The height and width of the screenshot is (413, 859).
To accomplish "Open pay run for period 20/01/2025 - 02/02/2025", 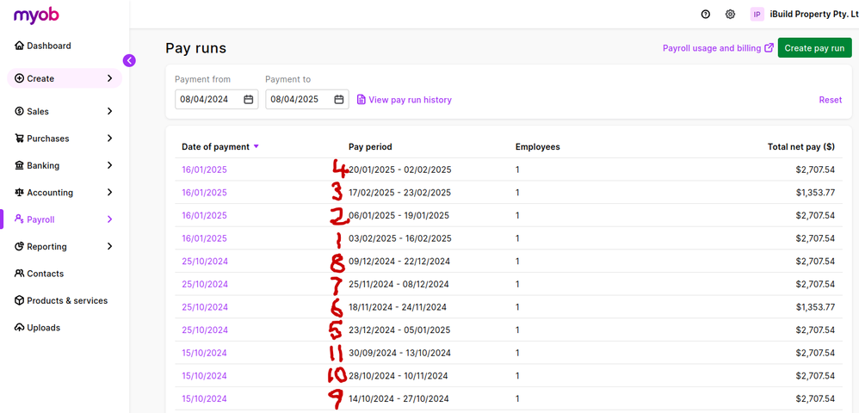I will pos(204,170).
